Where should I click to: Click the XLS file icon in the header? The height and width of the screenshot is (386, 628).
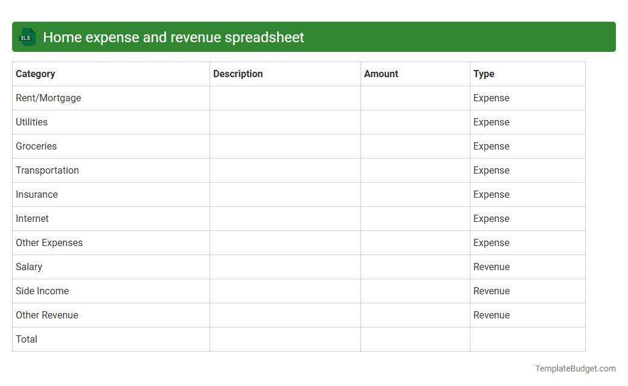coord(27,37)
